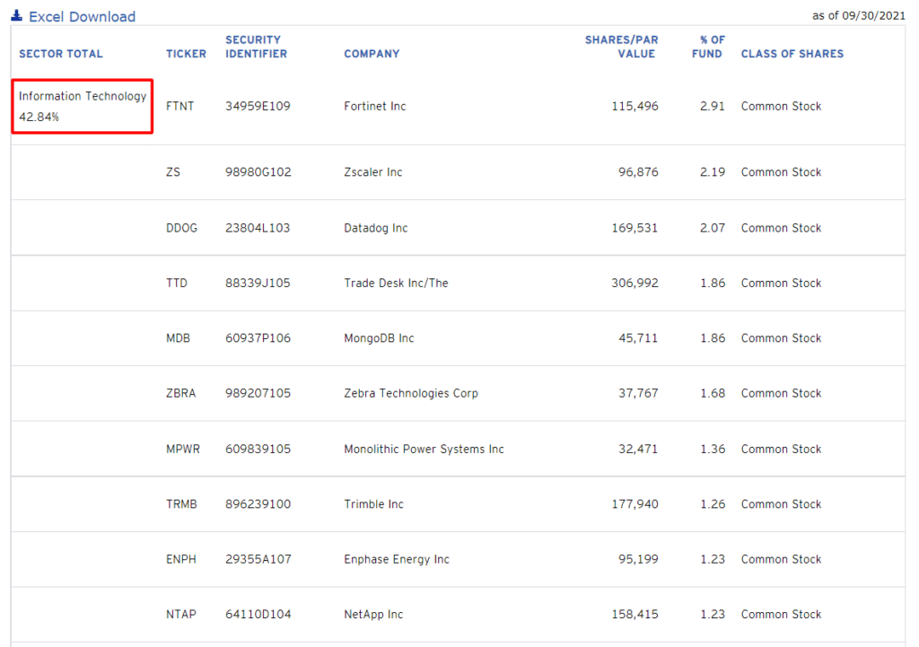Select shares value 169,531
The width and height of the screenshot is (919, 647).
pyautogui.click(x=635, y=228)
